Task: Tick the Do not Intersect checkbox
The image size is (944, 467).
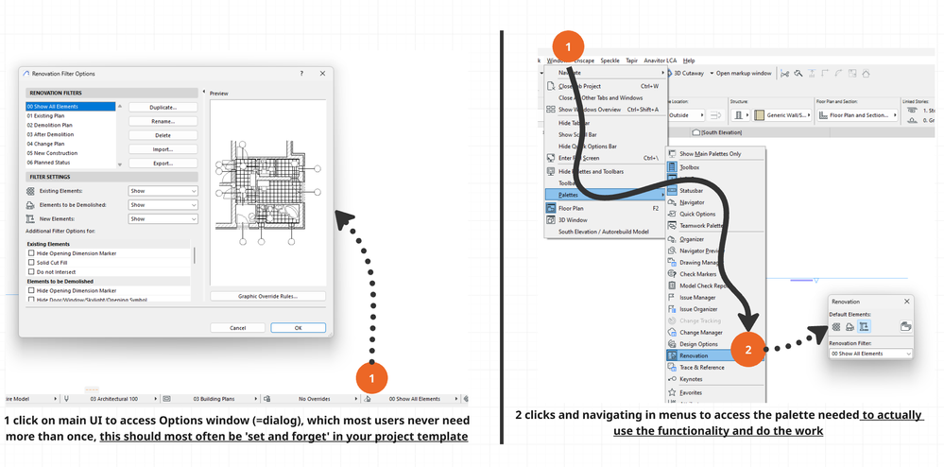Action: 31,271
